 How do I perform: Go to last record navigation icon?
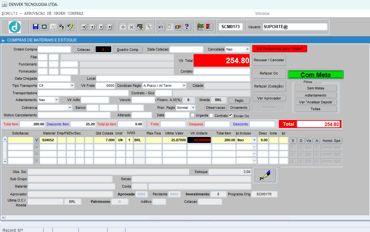pos(110,27)
